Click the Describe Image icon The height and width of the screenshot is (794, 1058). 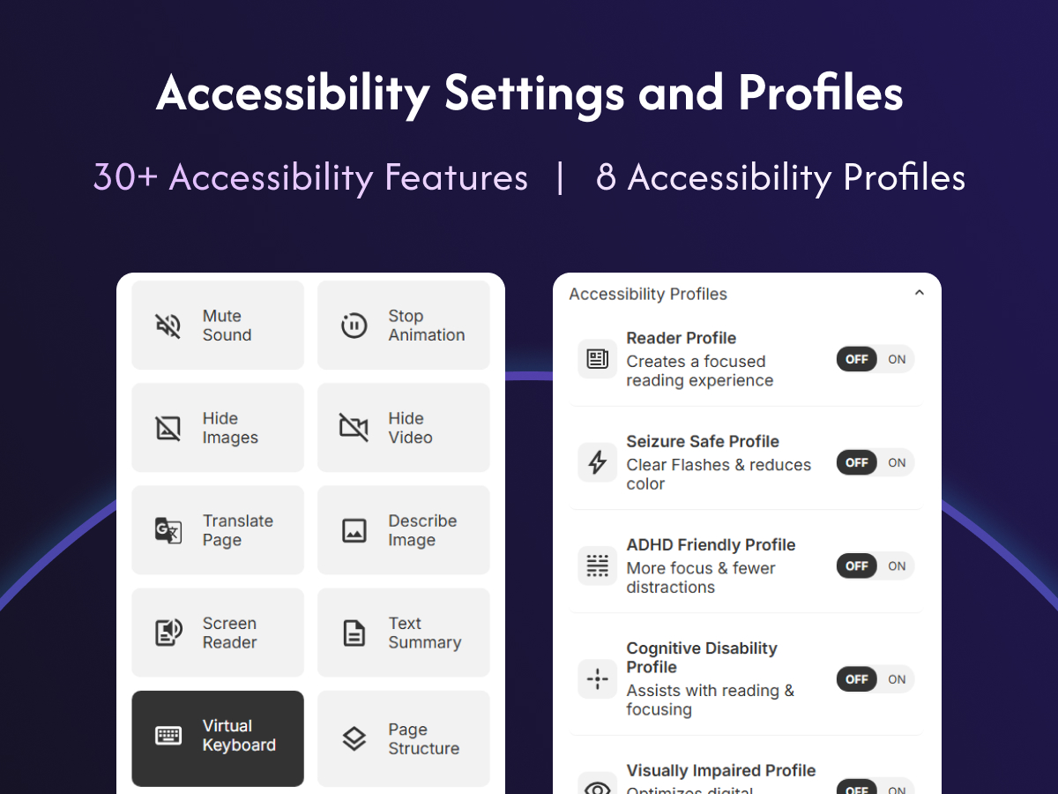354,530
